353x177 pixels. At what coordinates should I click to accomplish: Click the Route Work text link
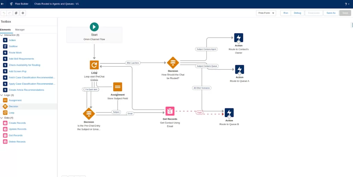coord(15,53)
